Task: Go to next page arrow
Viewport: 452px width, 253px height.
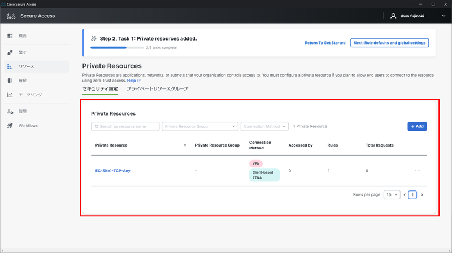Action: pos(421,195)
